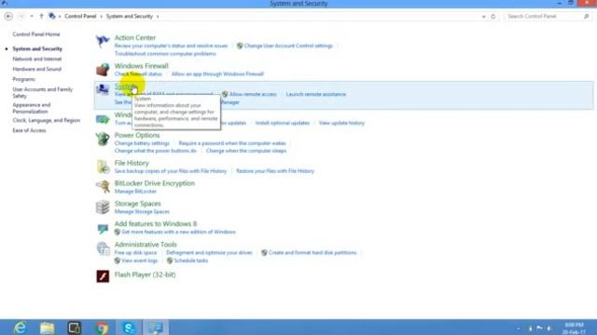Open User Accounts and Family Safety
Screen dimensions: 597x335
point(42,93)
